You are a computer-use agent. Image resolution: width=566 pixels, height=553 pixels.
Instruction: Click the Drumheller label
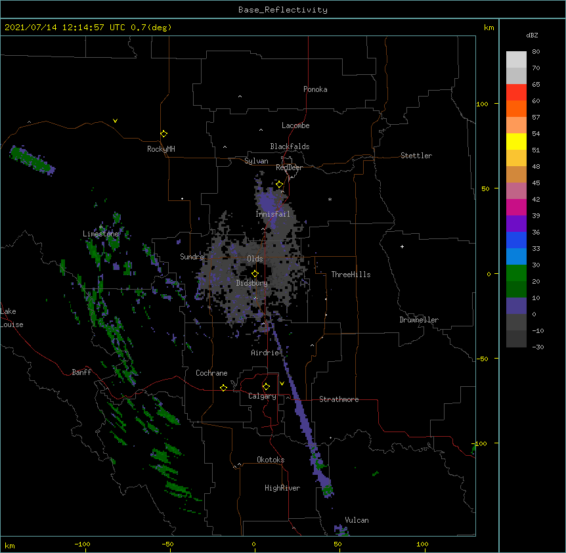pyautogui.click(x=419, y=320)
